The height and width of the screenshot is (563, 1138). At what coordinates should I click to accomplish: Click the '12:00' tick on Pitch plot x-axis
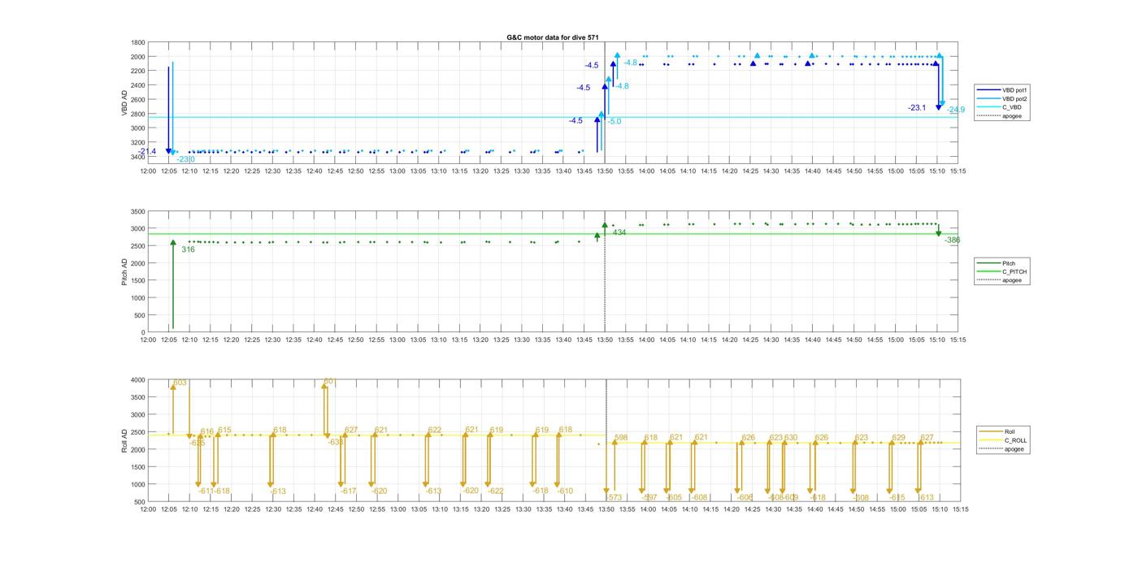tap(148, 340)
